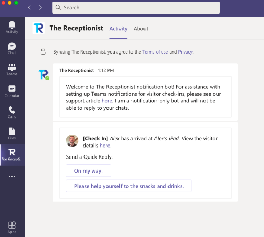Open the support article 'here' link
Viewport: 264px width, 237px height.
107,101
